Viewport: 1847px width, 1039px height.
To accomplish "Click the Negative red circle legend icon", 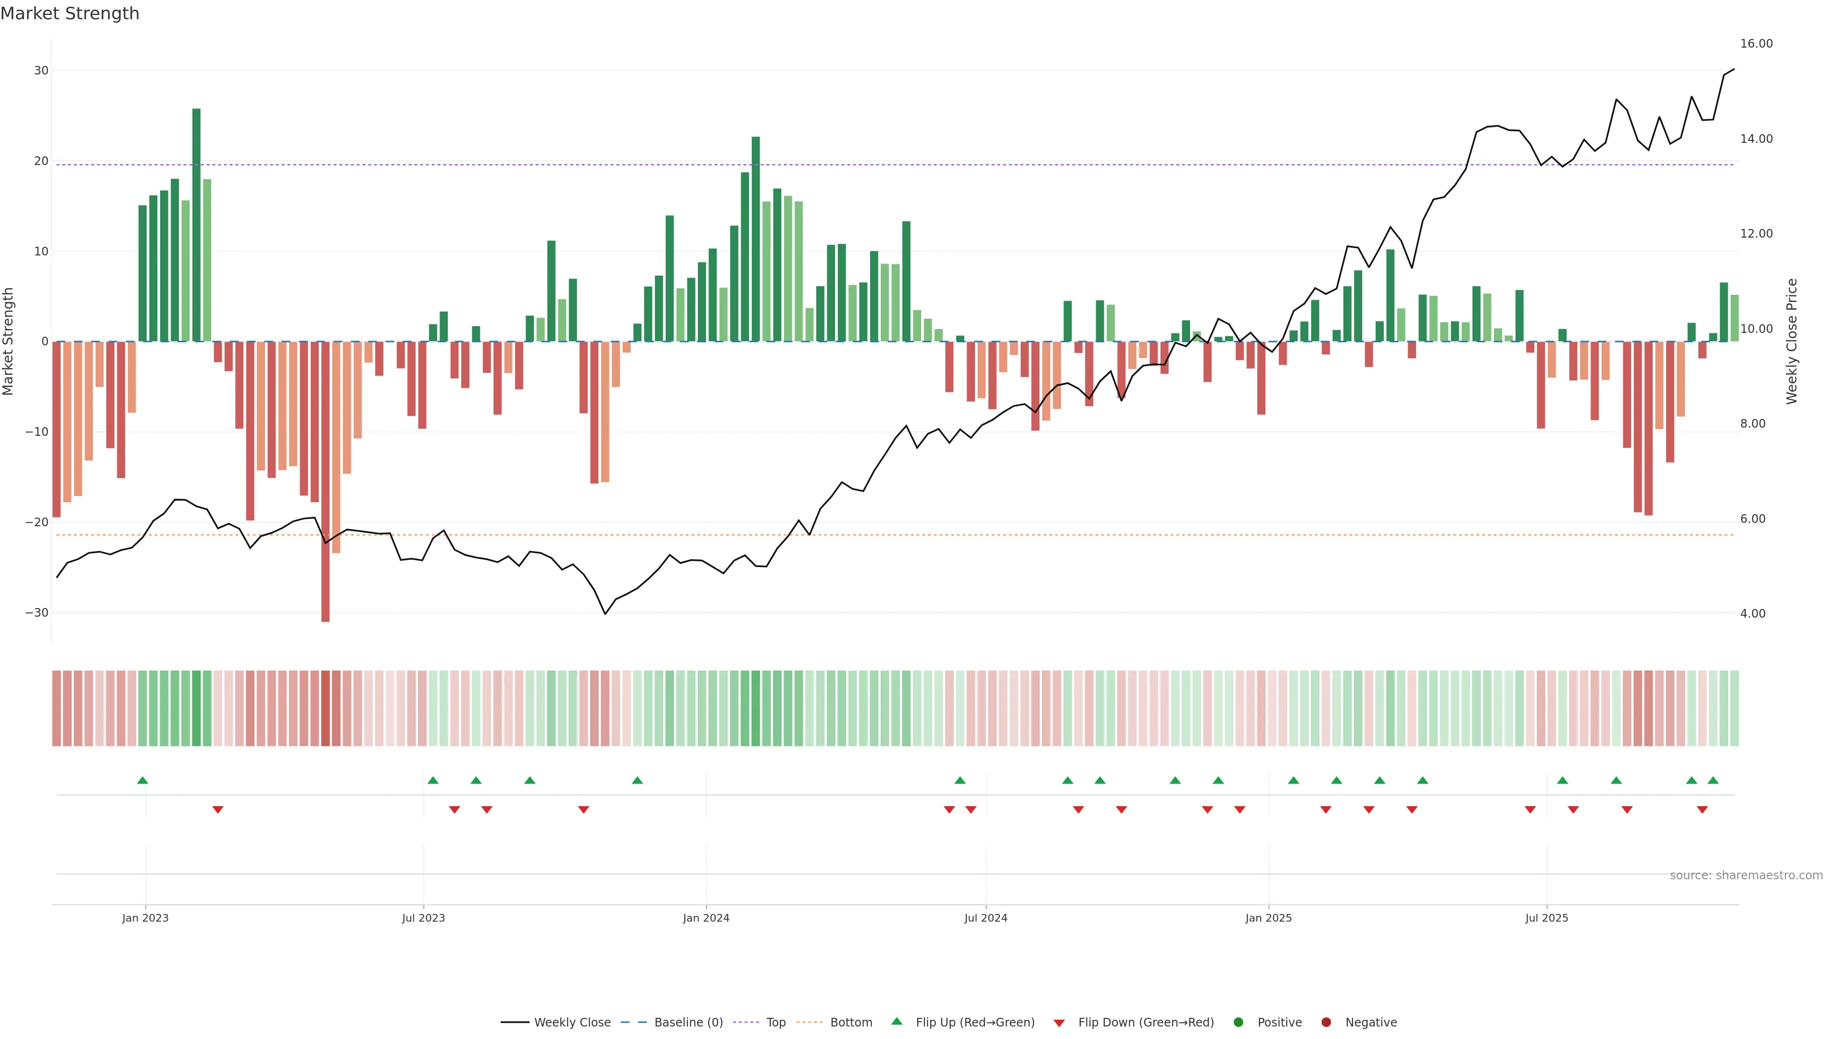I will (1326, 1022).
